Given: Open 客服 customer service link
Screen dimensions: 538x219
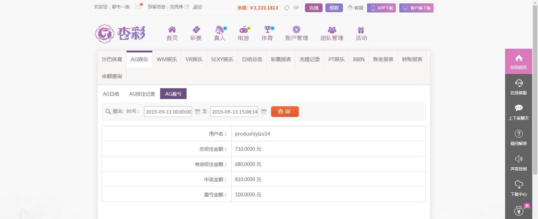Looking at the screenshot, I should pos(356,8).
